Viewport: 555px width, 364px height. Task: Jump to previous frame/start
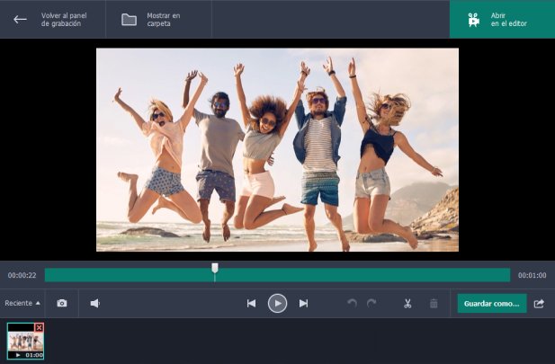tap(251, 303)
